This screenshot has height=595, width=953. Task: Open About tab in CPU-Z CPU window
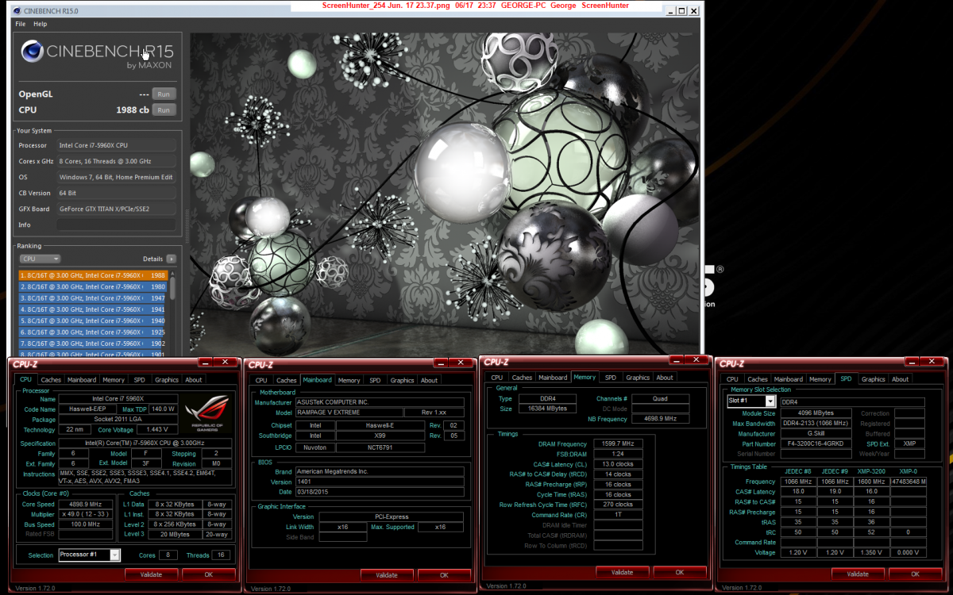pyautogui.click(x=194, y=380)
